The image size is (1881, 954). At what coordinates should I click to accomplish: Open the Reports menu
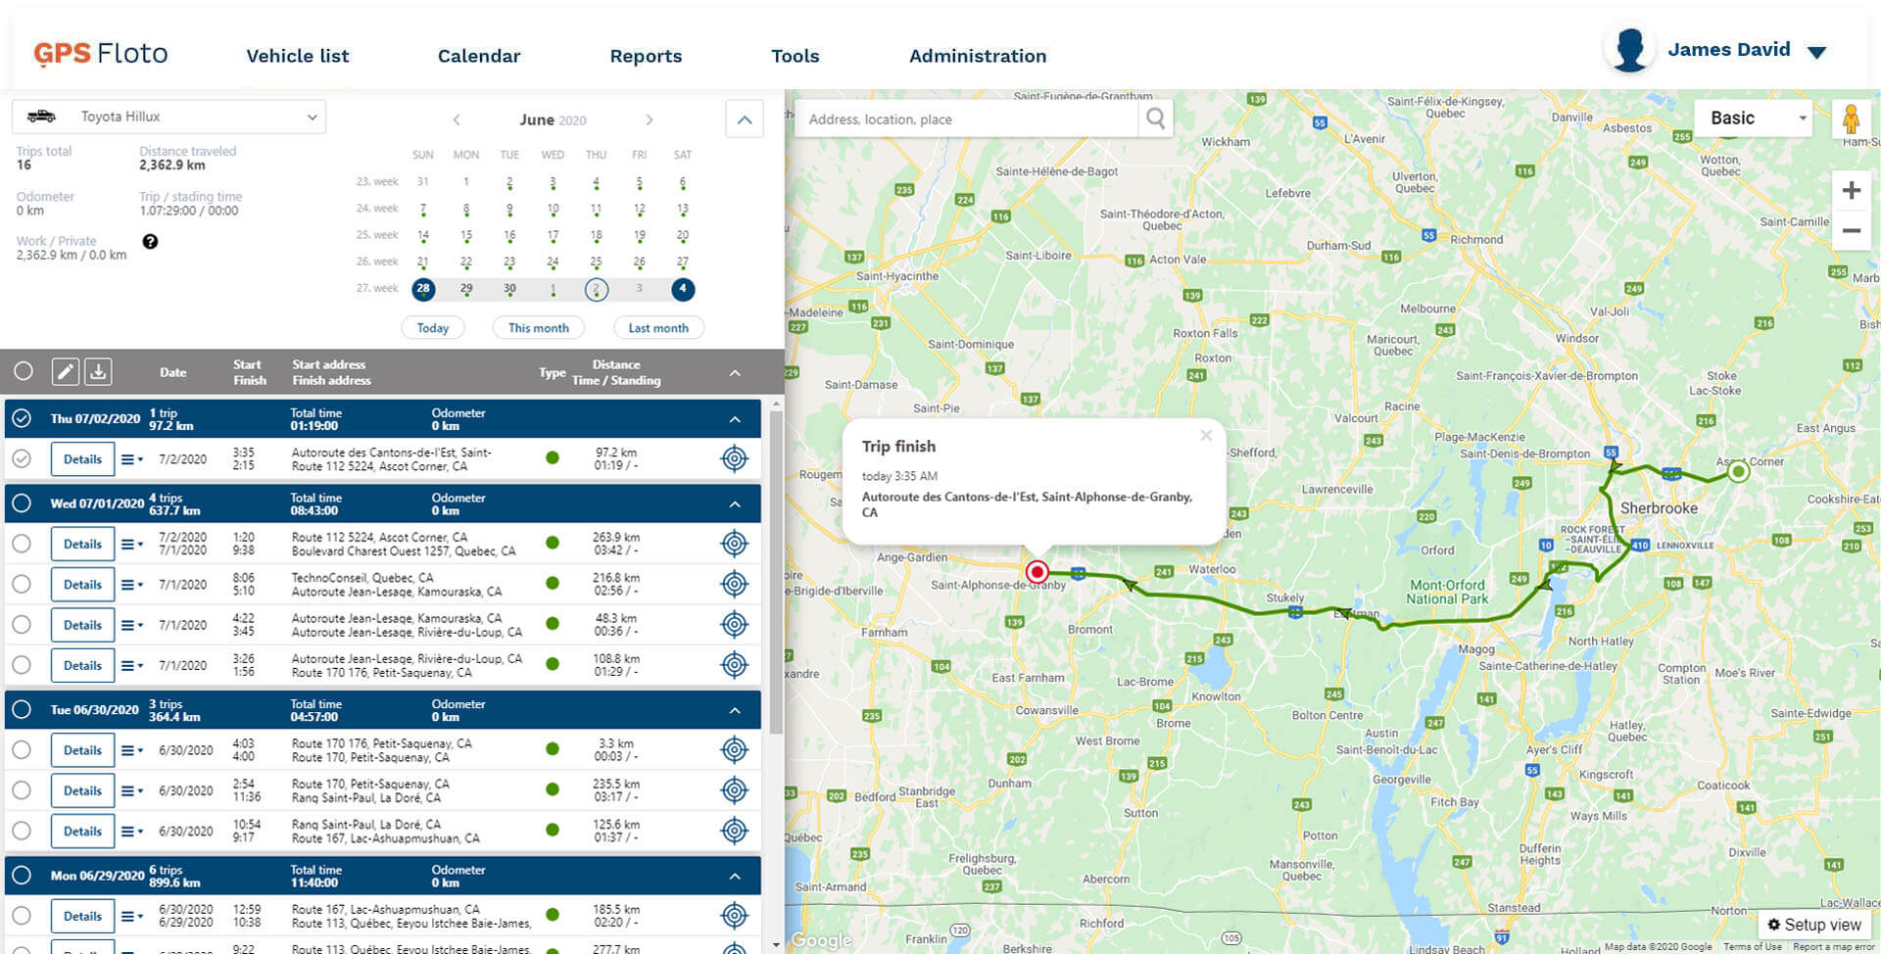click(x=646, y=56)
